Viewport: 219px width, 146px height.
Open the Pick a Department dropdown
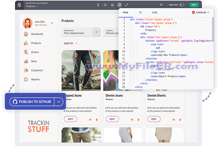click(x=81, y=32)
